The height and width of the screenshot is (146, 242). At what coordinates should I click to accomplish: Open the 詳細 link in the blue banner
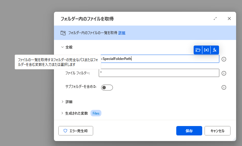pyautogui.click(x=122, y=33)
